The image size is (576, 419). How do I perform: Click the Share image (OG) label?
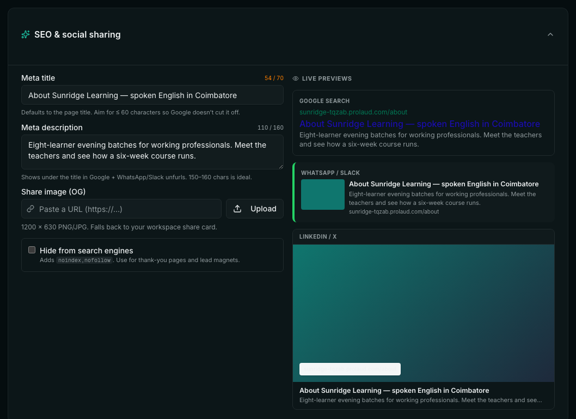(53, 192)
